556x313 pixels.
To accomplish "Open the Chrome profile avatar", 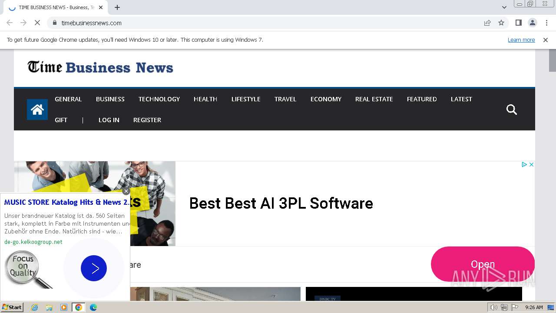I will 532,23.
